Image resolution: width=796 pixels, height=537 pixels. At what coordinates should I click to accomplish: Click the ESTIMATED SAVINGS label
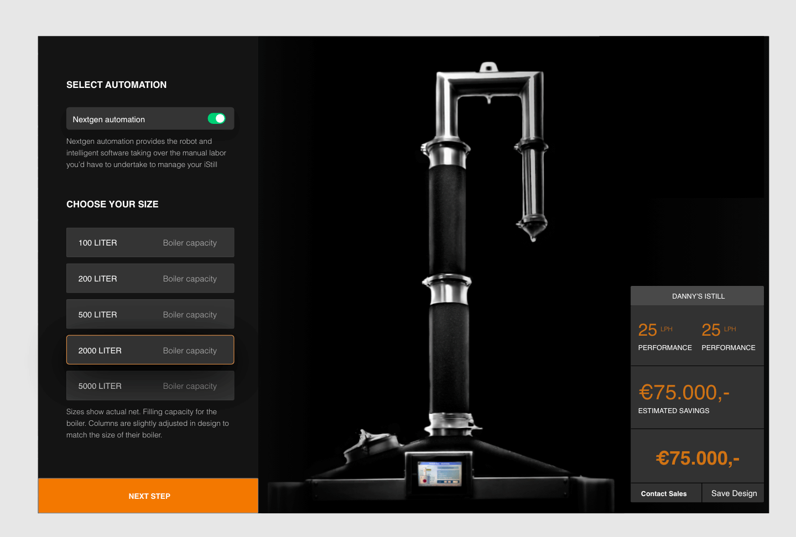click(x=673, y=411)
